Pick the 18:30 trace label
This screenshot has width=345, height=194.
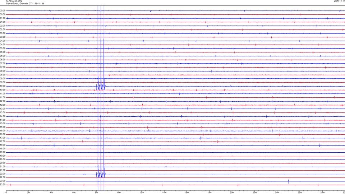(3, 148)
